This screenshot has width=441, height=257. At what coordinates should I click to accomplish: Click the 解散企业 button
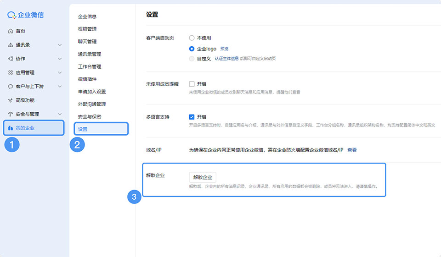tap(203, 177)
